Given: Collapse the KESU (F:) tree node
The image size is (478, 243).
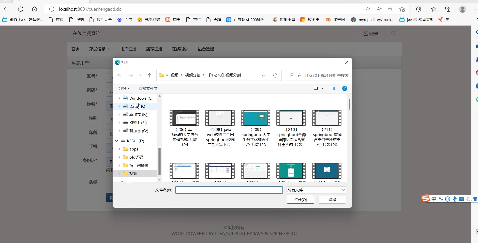Looking at the screenshot, I should pos(117,141).
